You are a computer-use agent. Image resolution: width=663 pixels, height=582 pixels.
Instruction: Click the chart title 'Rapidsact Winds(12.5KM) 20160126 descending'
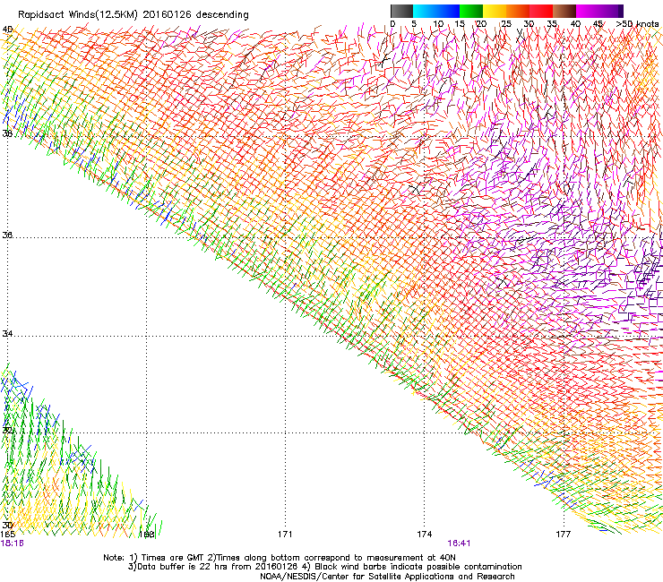(x=133, y=15)
